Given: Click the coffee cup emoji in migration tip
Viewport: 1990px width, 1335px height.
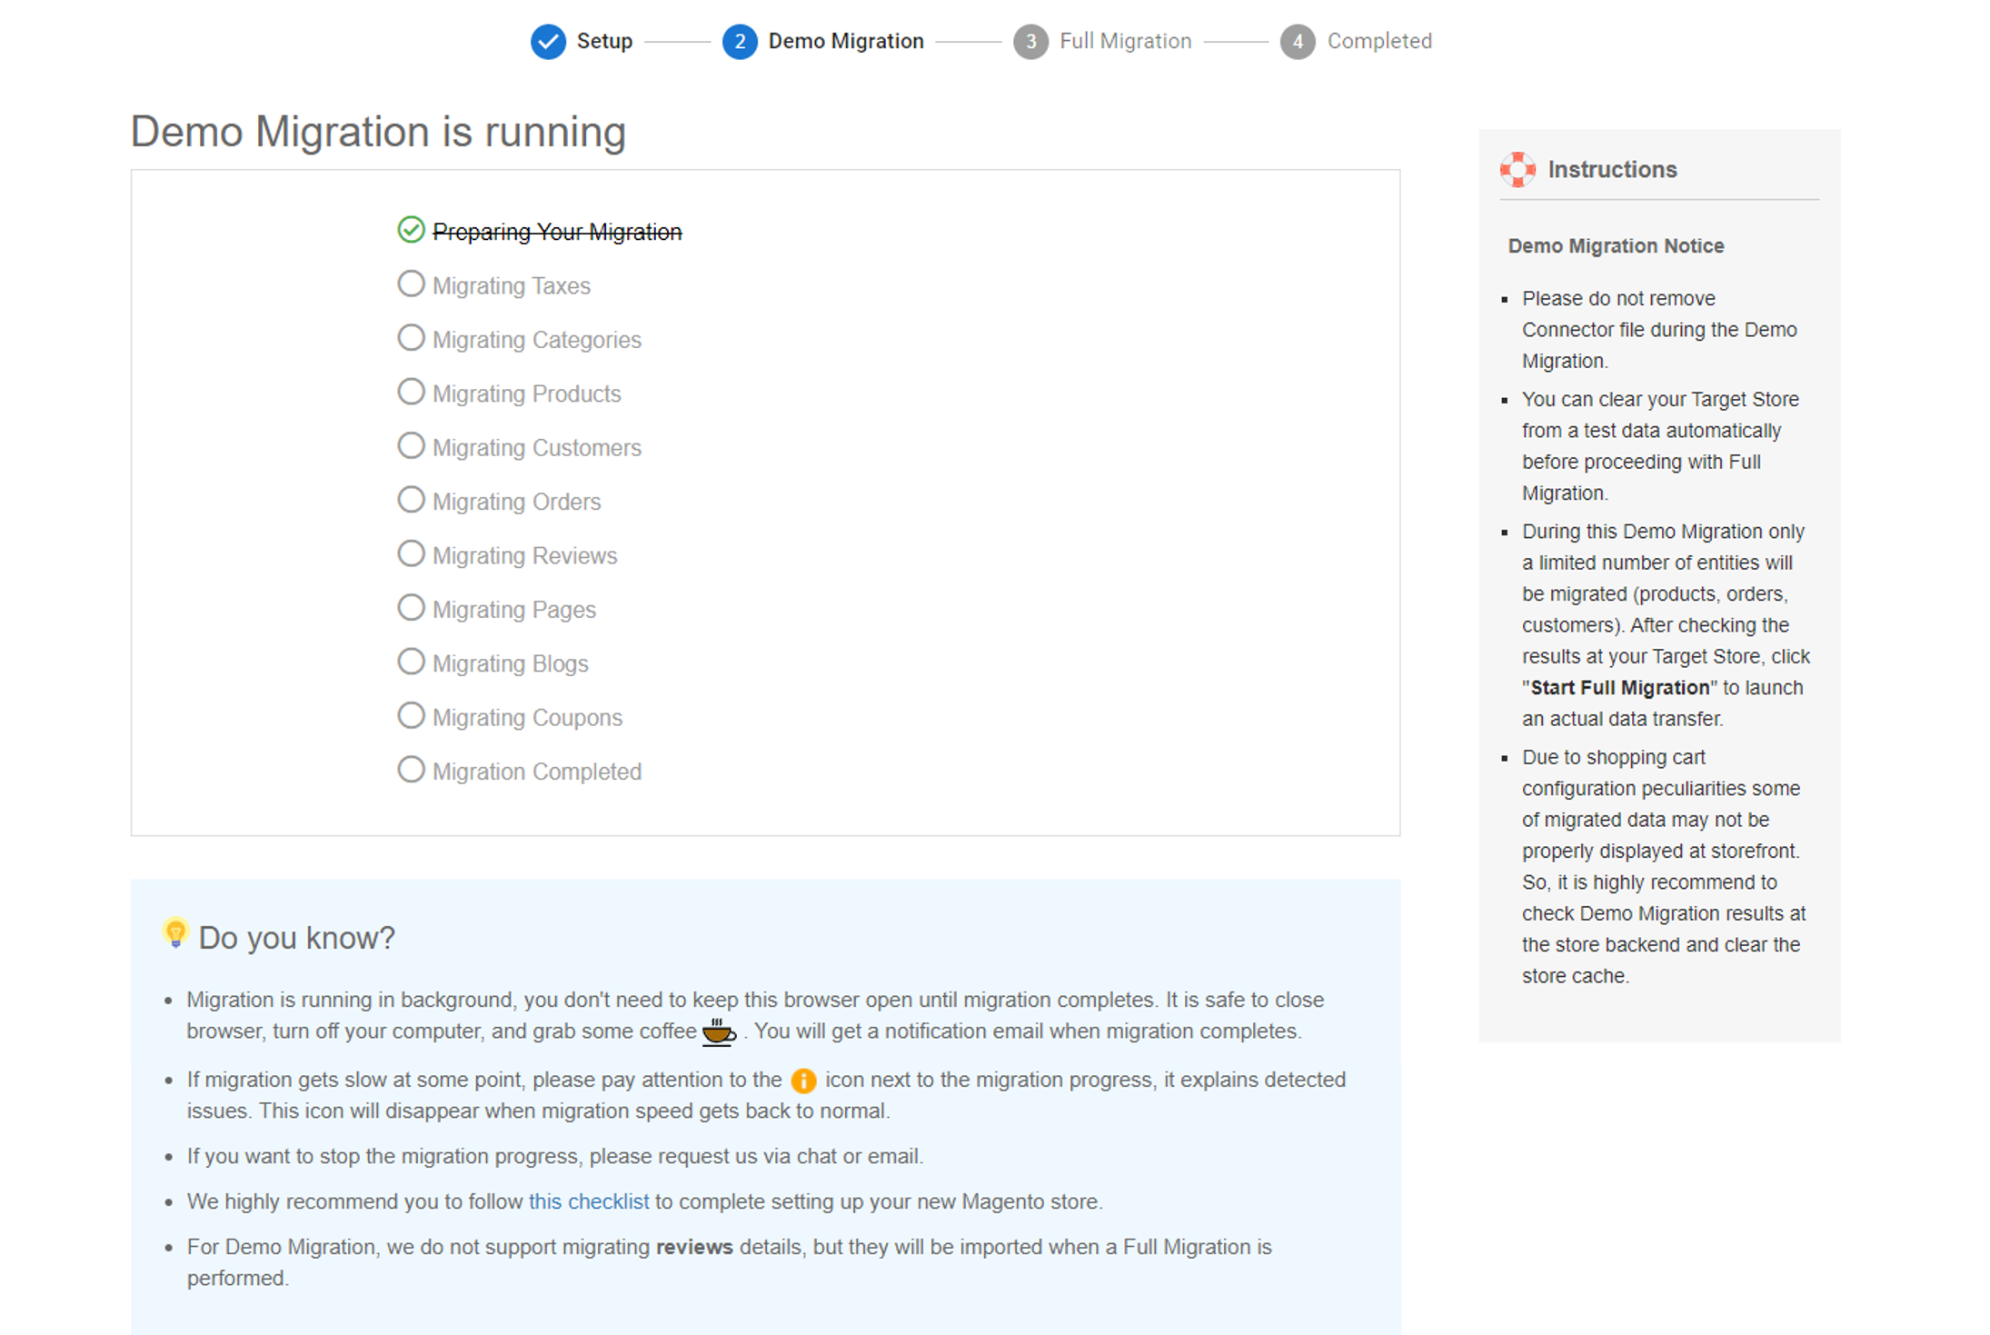Looking at the screenshot, I should 721,1030.
